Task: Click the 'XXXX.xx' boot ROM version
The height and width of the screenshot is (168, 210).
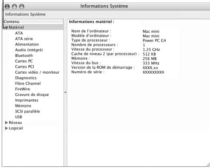Action: click(x=150, y=68)
